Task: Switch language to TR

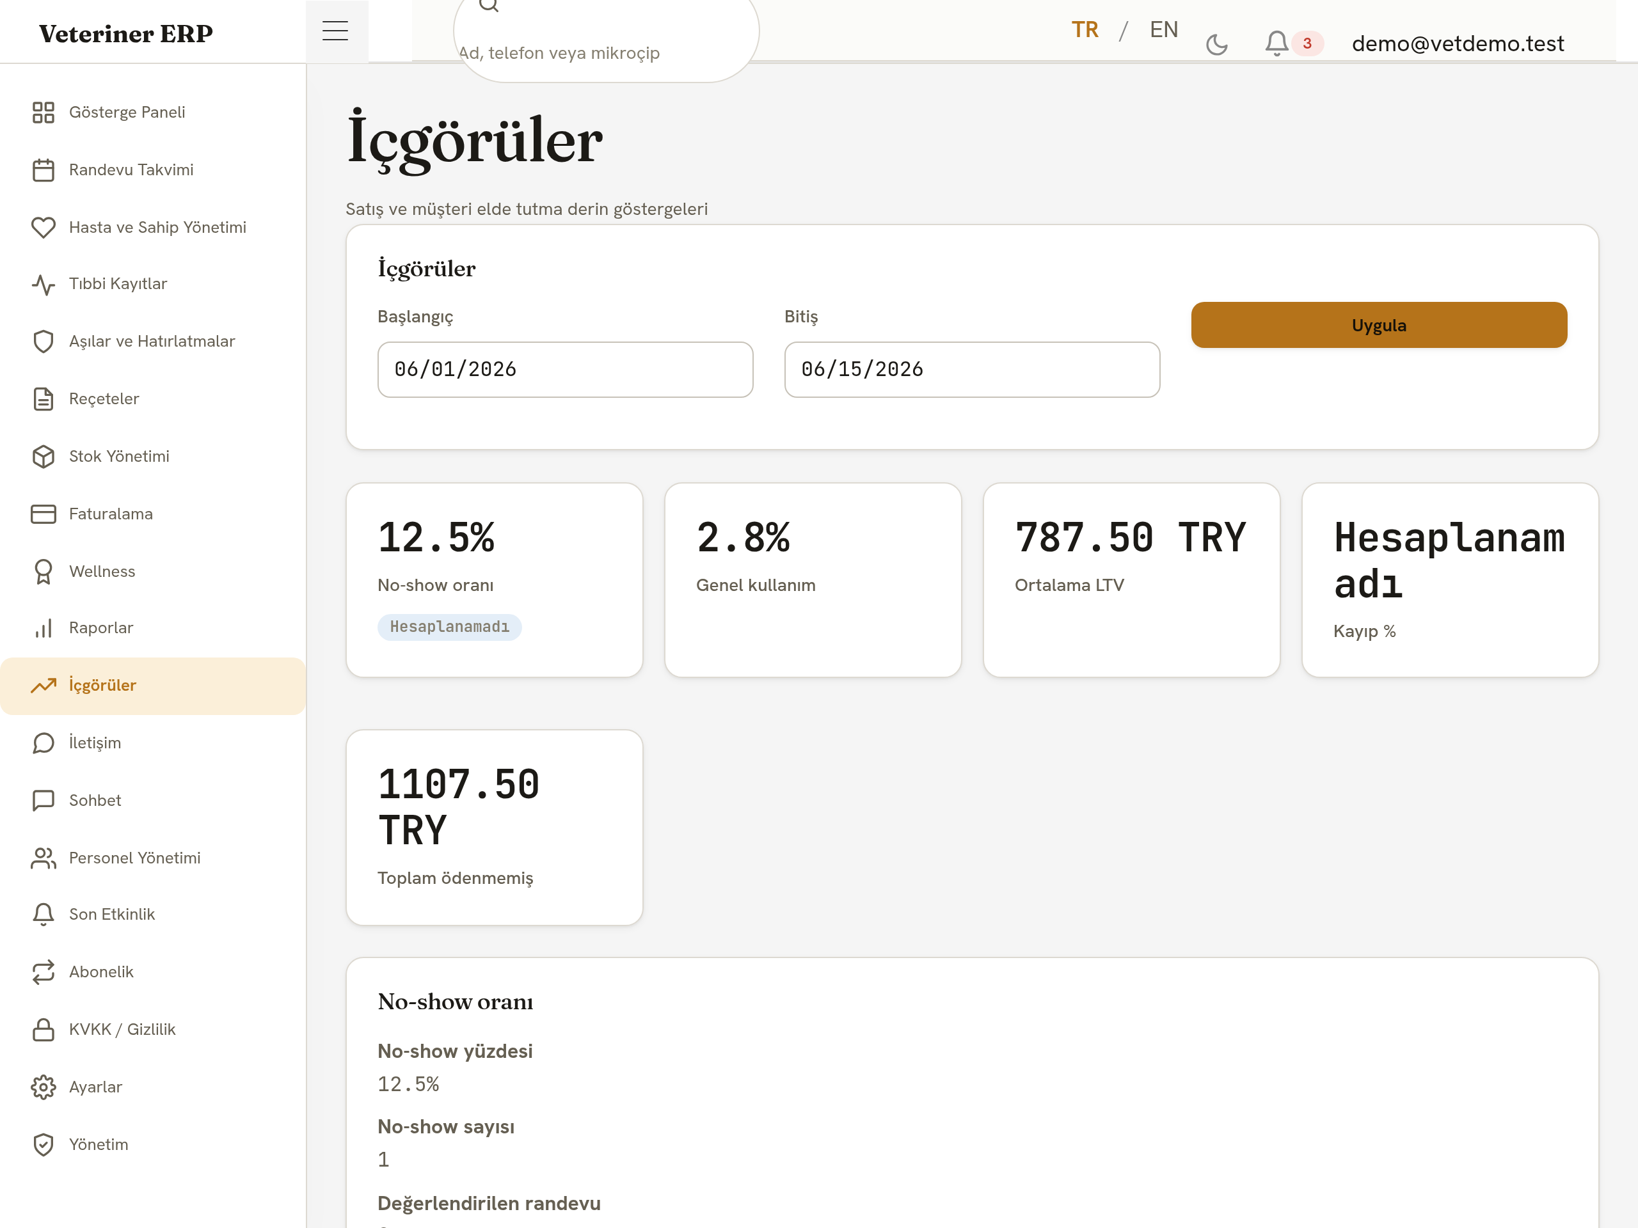Action: click(1085, 29)
